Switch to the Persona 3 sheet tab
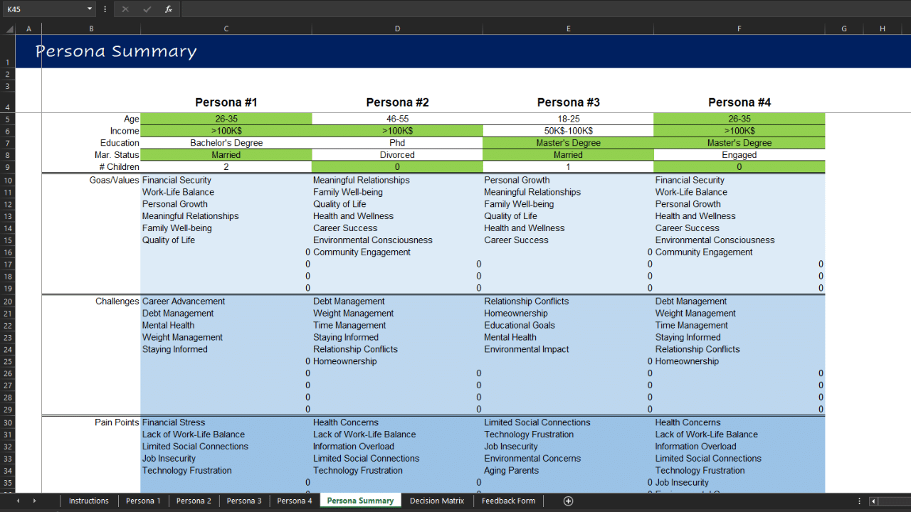The image size is (911, 512). 244,501
